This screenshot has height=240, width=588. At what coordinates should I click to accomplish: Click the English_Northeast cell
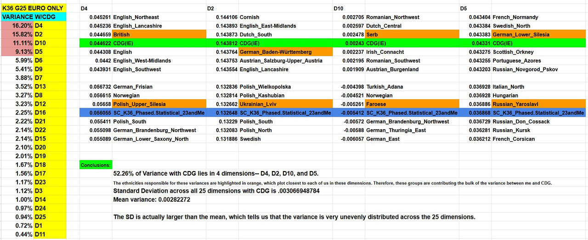159,17
